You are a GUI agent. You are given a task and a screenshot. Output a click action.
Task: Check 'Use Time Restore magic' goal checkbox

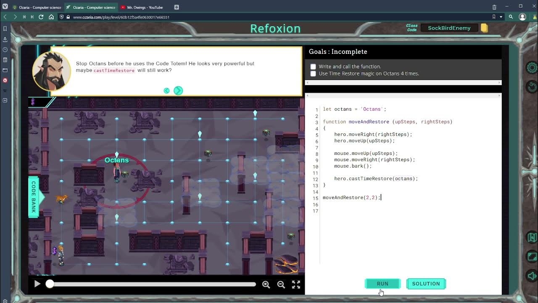click(x=313, y=74)
